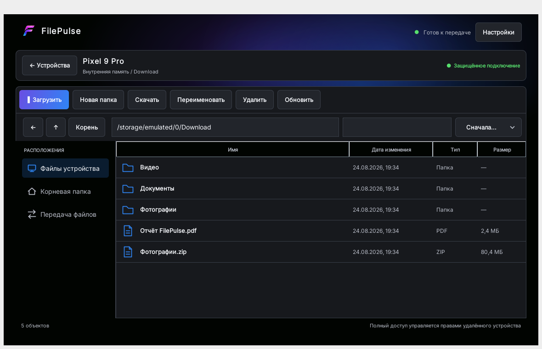
Task: Click the /storage/emulated/0/Download path field
Action: pyautogui.click(x=225, y=127)
